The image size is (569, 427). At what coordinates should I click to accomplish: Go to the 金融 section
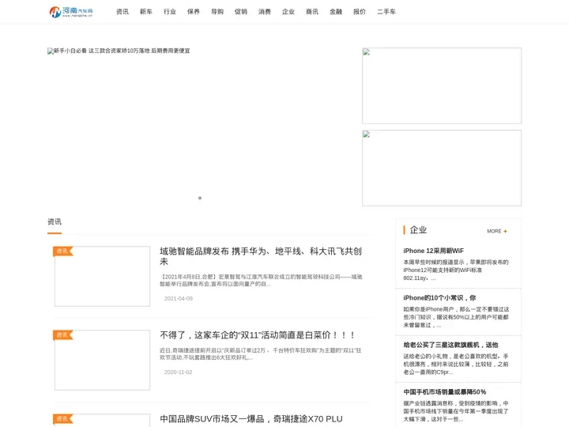pyautogui.click(x=336, y=12)
